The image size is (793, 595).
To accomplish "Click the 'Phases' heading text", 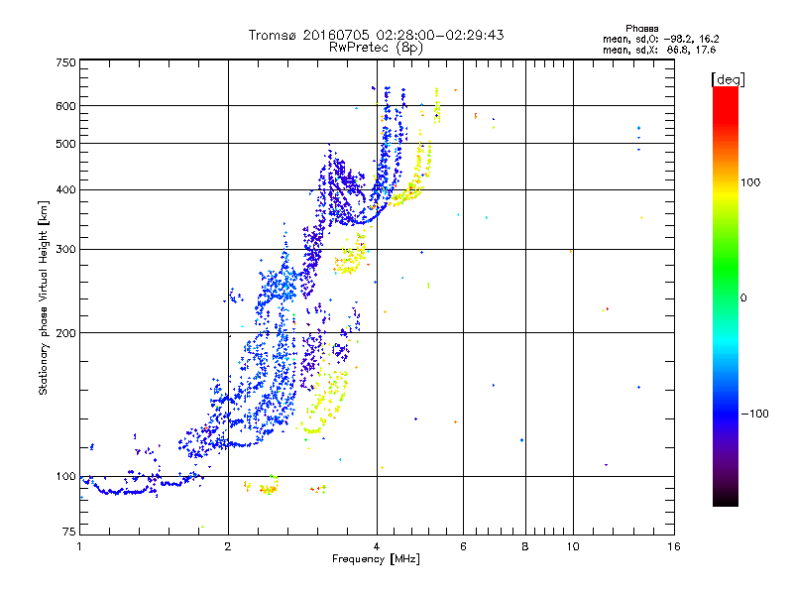I will click(x=641, y=29).
